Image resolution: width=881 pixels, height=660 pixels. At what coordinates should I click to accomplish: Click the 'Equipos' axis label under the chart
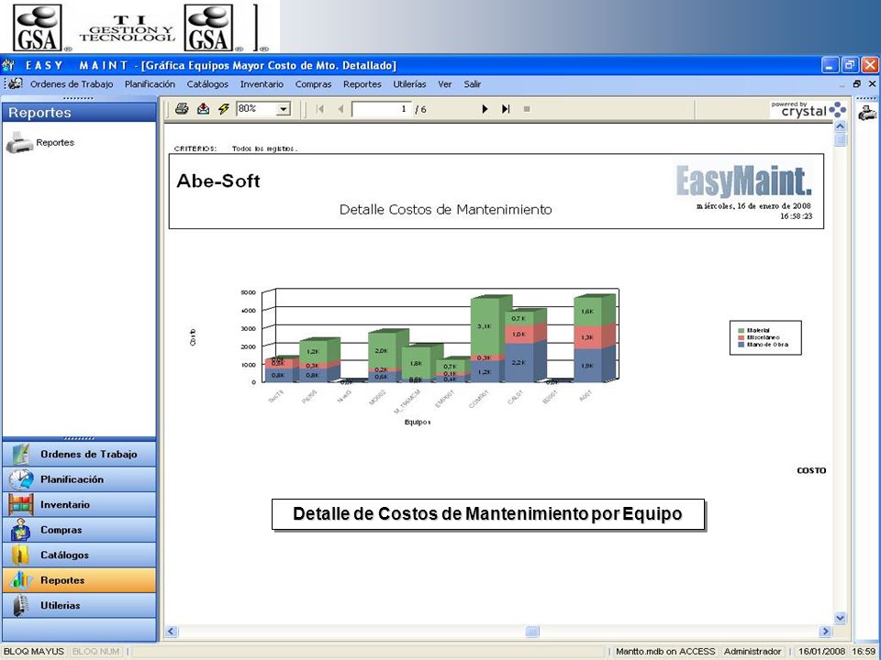tap(418, 422)
